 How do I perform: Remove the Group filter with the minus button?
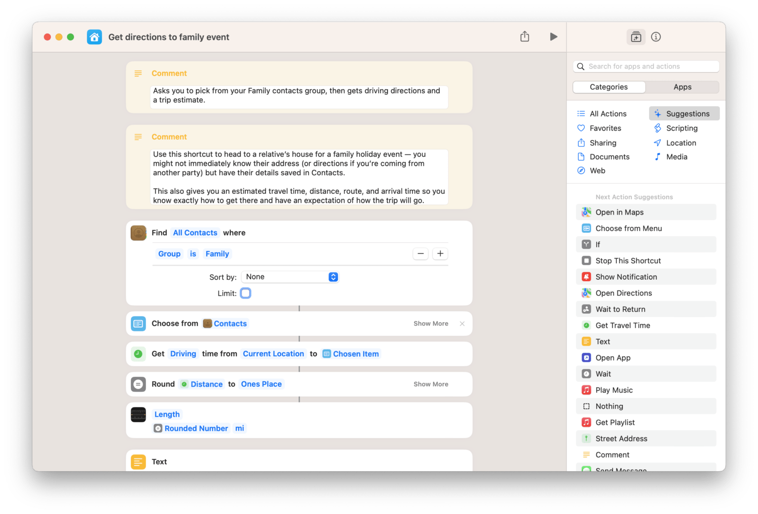[x=420, y=254]
